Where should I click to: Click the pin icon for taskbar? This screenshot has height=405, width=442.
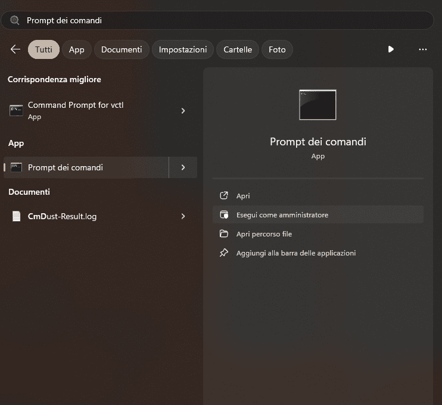click(x=224, y=253)
